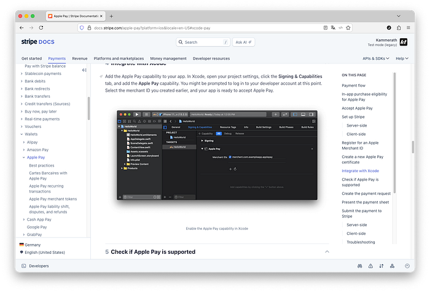This screenshot has height=292, width=430.
Task: Reload the page with the refresh icon
Action: (x=41, y=28)
